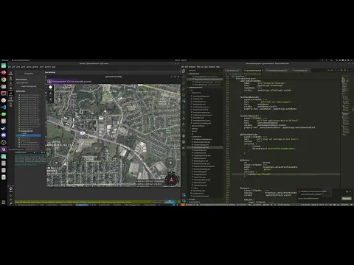The width and height of the screenshot is (354, 265).
Task: Open Compile Output pane in Qt Creator
Action: pos(82,205)
